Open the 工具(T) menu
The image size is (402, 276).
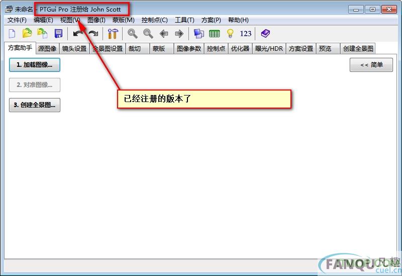tap(184, 20)
